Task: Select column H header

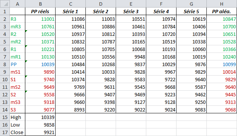Action: tap(222, 4)
